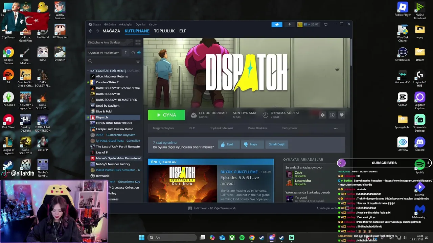This screenshot has width=433, height=243.
Task: Open the Steam megaphone announcements button
Action: (277, 24)
